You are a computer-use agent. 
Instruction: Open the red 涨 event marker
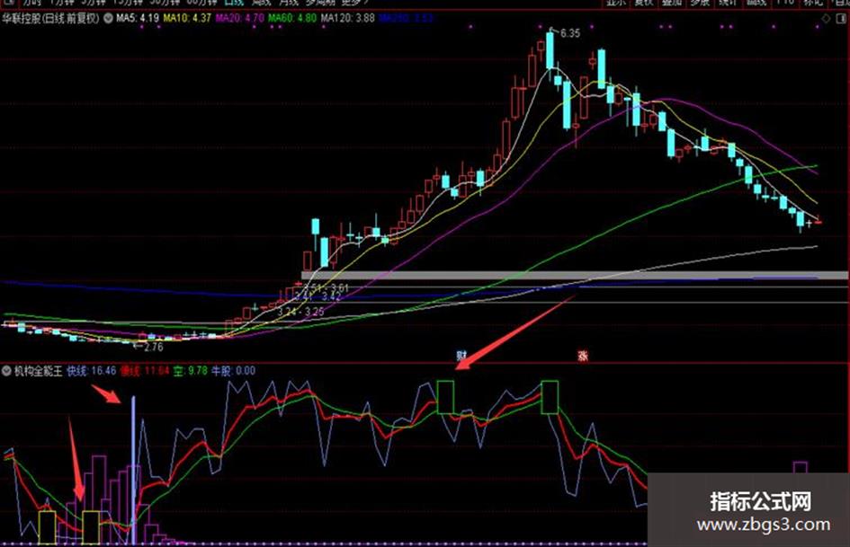(583, 356)
